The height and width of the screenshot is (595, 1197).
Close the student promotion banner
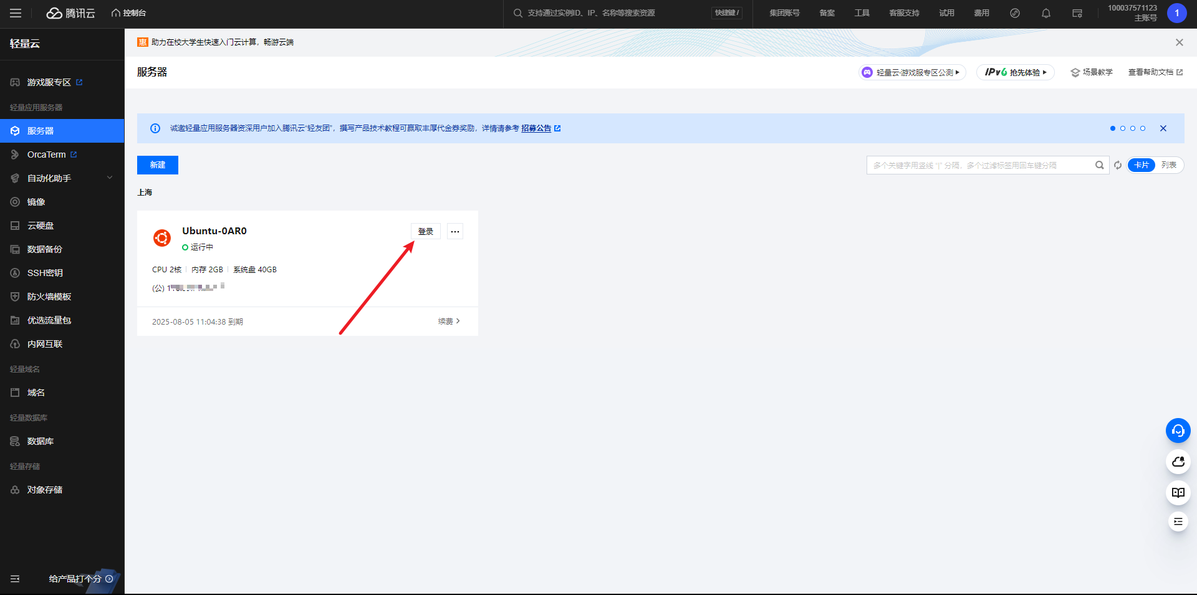(x=1179, y=42)
